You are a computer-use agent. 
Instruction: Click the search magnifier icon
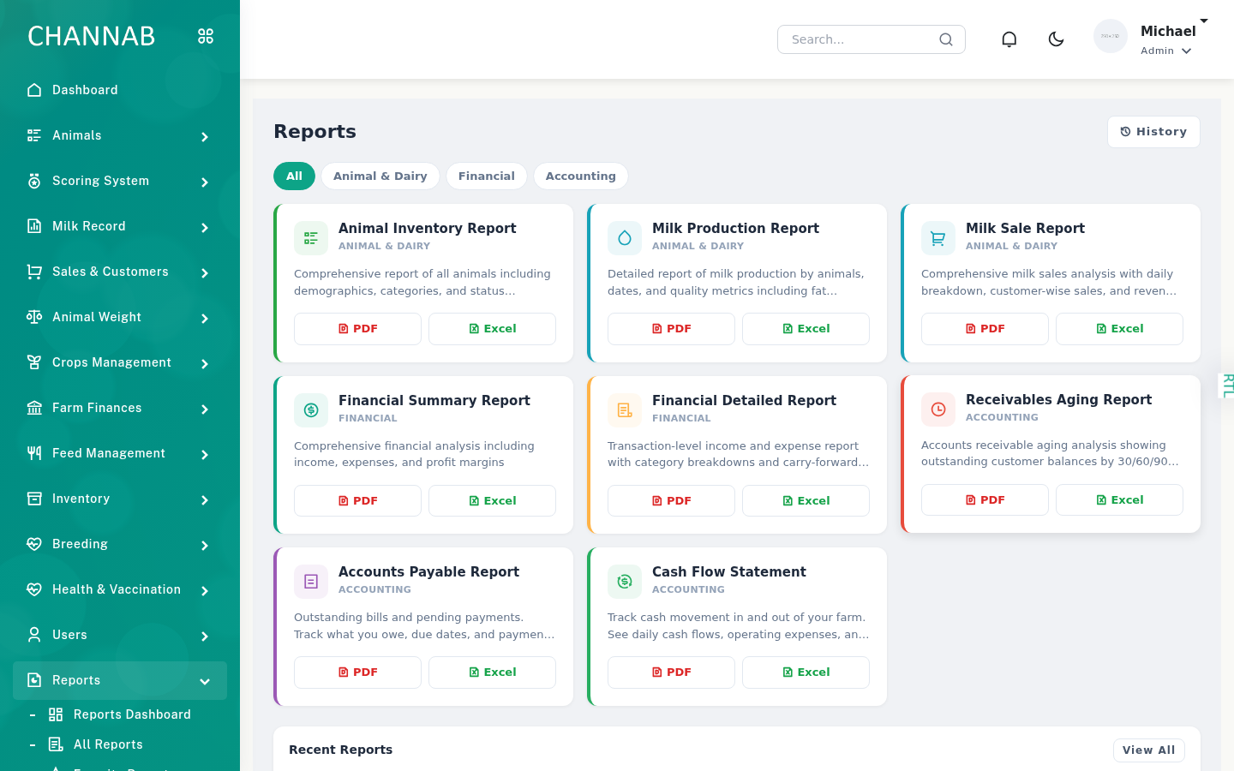(x=946, y=39)
